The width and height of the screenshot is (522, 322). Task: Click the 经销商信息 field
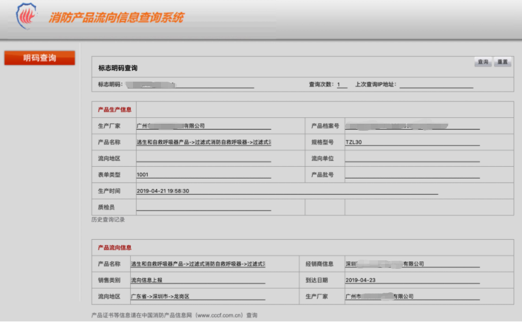412,264
